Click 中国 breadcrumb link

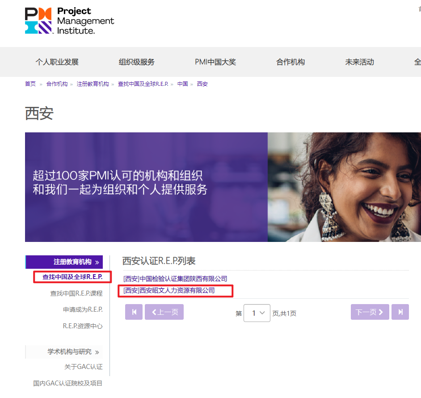183,84
